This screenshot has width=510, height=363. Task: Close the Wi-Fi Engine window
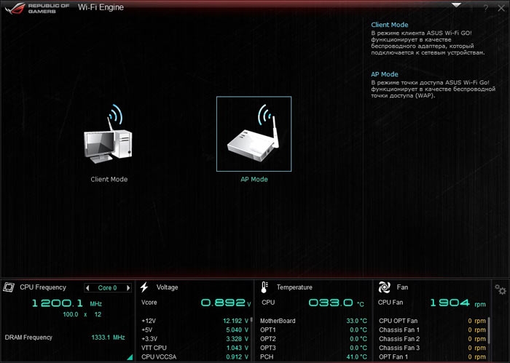(501, 7)
